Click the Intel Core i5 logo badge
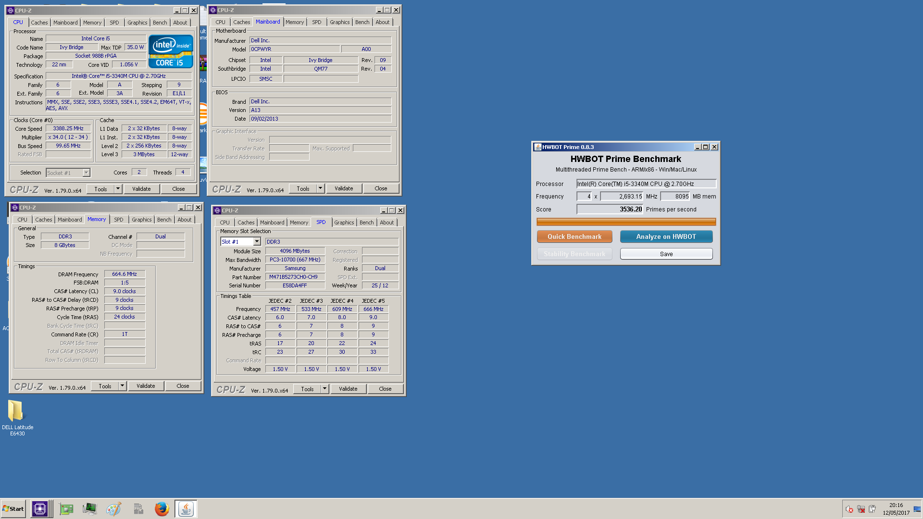 point(171,51)
